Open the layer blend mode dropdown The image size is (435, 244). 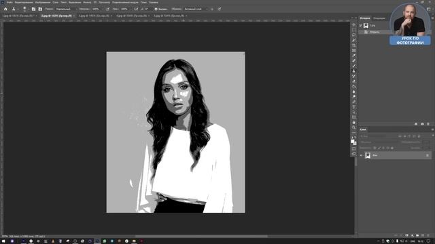pyautogui.click(x=379, y=142)
